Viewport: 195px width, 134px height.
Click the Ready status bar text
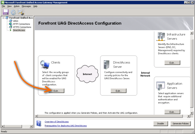4,131
